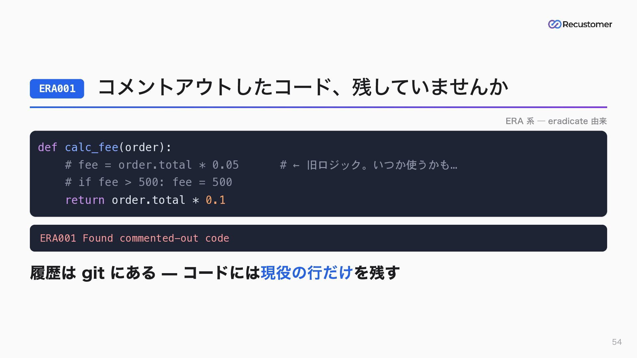Screen dimensions: 637x358
Task: Select the ERA001 blue badge
Action: 57,89
